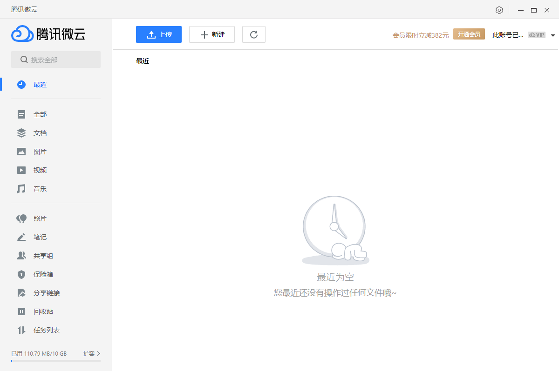
Task: Expand the account dropdown arrow
Action: (x=553, y=35)
